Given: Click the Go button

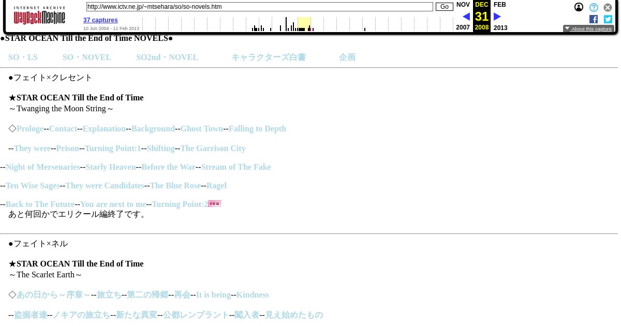Looking at the screenshot, I should coord(444,7).
